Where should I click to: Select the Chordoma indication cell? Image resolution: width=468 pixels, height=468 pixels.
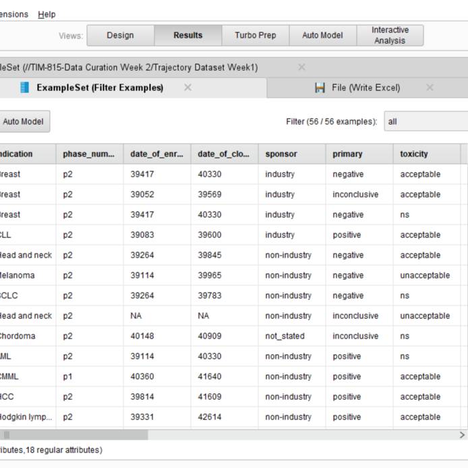28,336
